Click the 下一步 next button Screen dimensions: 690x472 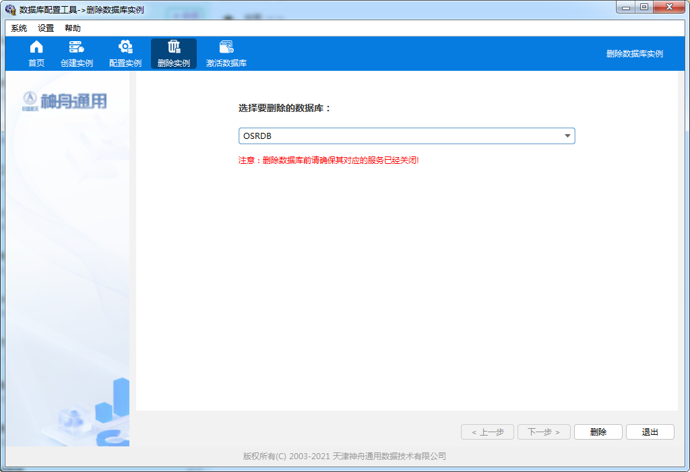(x=544, y=432)
